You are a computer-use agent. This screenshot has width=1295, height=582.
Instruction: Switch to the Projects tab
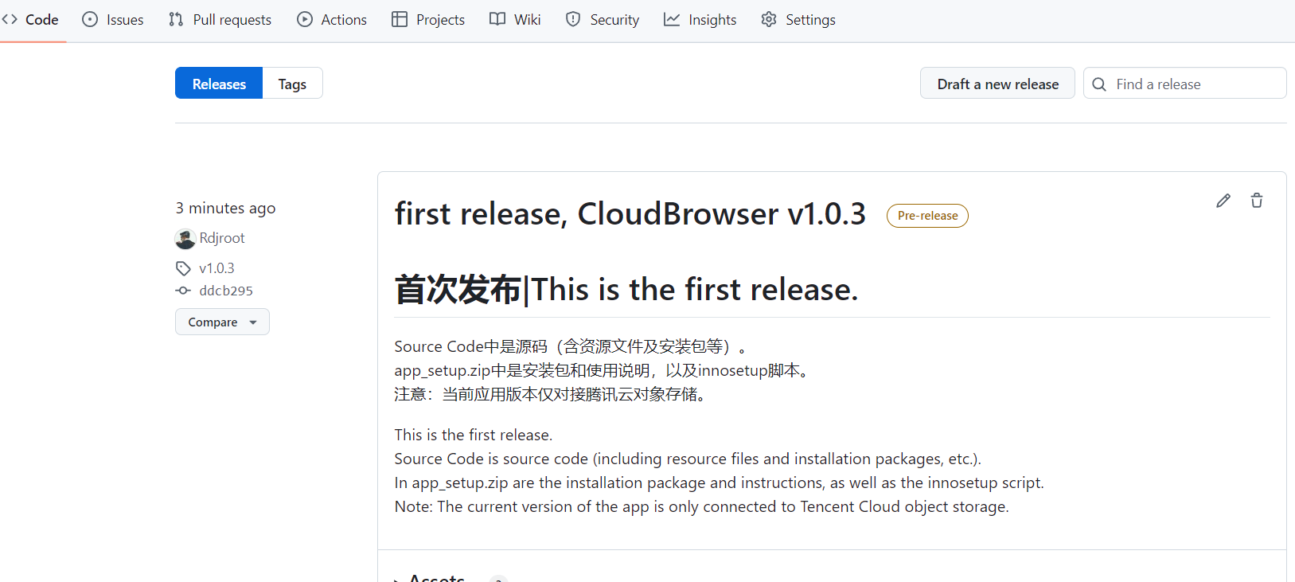tap(428, 20)
